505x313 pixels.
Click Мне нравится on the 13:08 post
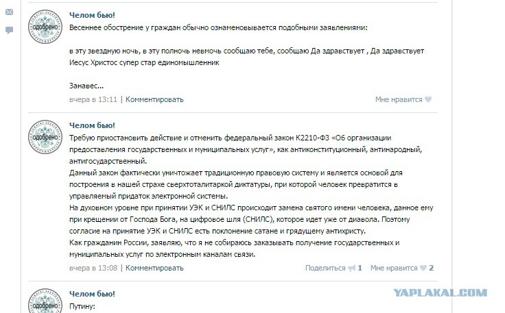[x=394, y=268]
